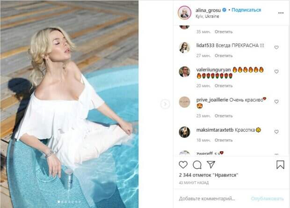Open the three-dots more options menu
Screen dimensions: 290x208
(x=281, y=13)
